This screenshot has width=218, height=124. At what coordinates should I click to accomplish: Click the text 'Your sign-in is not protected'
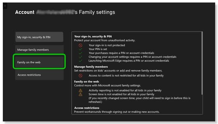point(107,45)
